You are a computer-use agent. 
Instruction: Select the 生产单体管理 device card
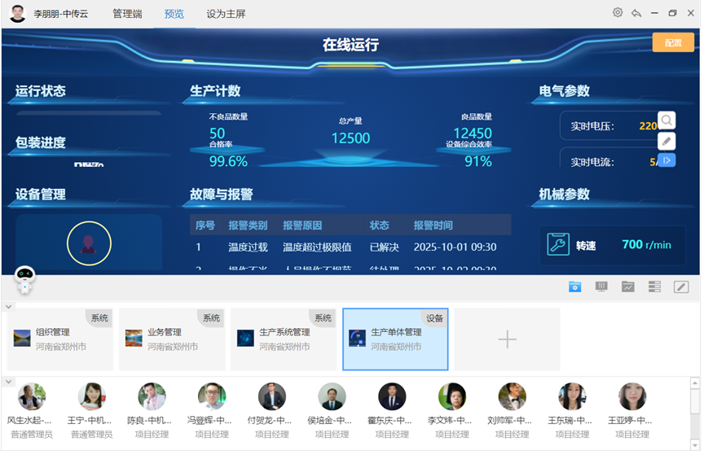[395, 339]
